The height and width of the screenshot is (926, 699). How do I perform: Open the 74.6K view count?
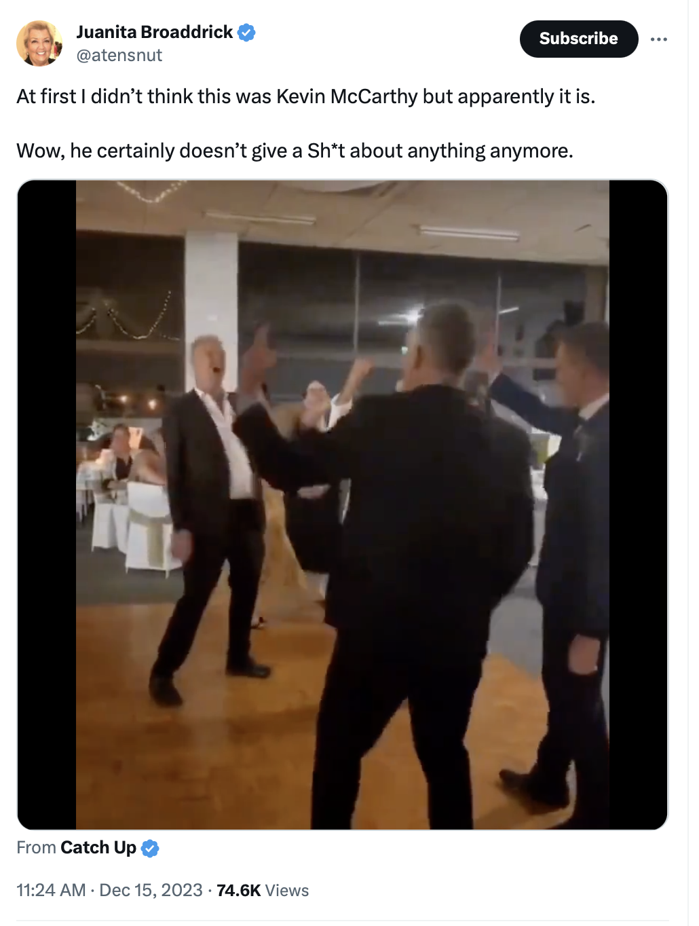[x=239, y=890]
